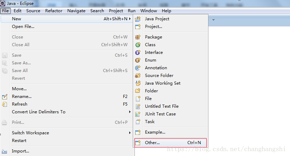Viewport: 290px width, 156px height.
Task: Click the purple Interface icon
Action: click(x=138, y=52)
